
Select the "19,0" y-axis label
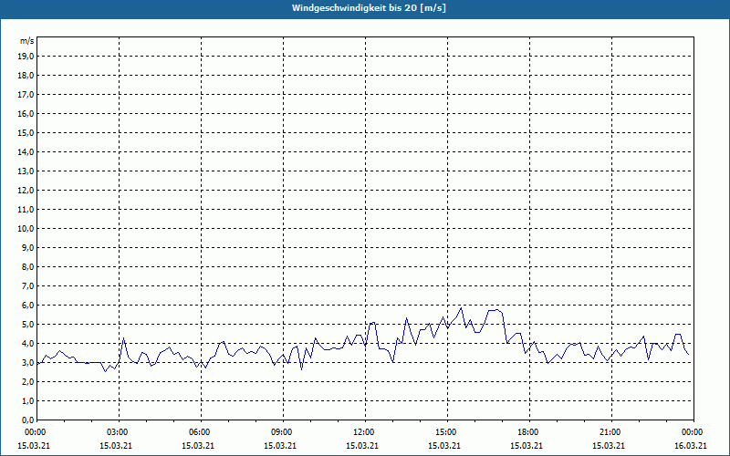26,57
